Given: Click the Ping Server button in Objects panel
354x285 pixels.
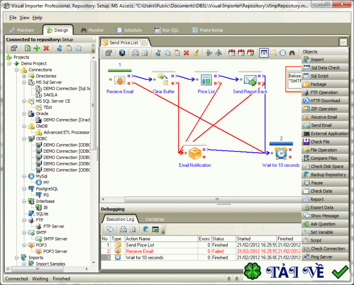Looking at the screenshot, I should click(x=326, y=257).
